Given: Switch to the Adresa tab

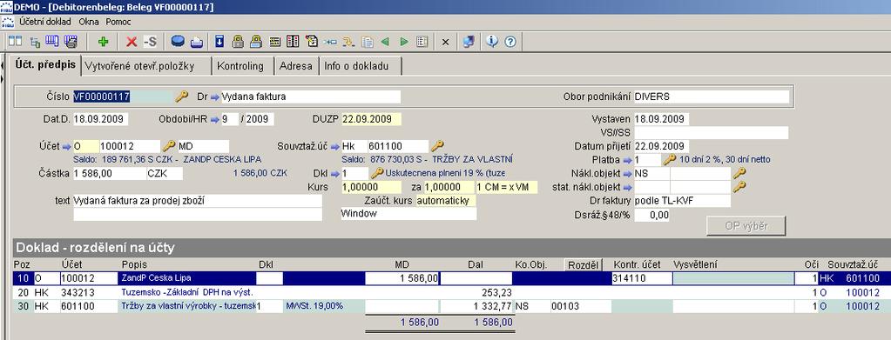Looking at the screenshot, I should coord(296,66).
